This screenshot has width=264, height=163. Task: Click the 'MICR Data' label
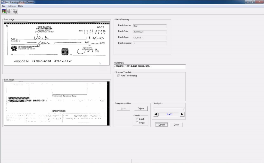pos(119,63)
